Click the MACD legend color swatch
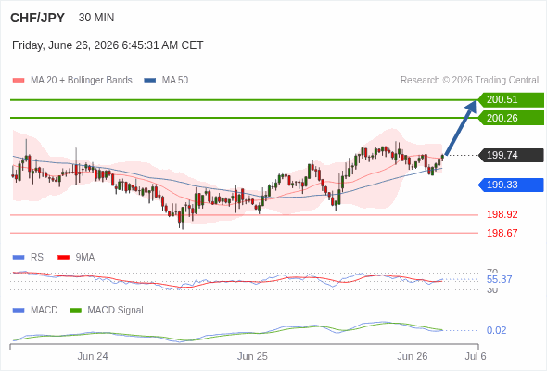547x371 pixels. tap(19, 311)
